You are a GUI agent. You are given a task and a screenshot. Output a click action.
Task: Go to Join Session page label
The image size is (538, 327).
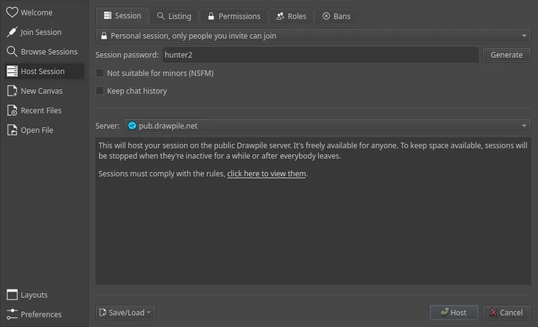41,32
